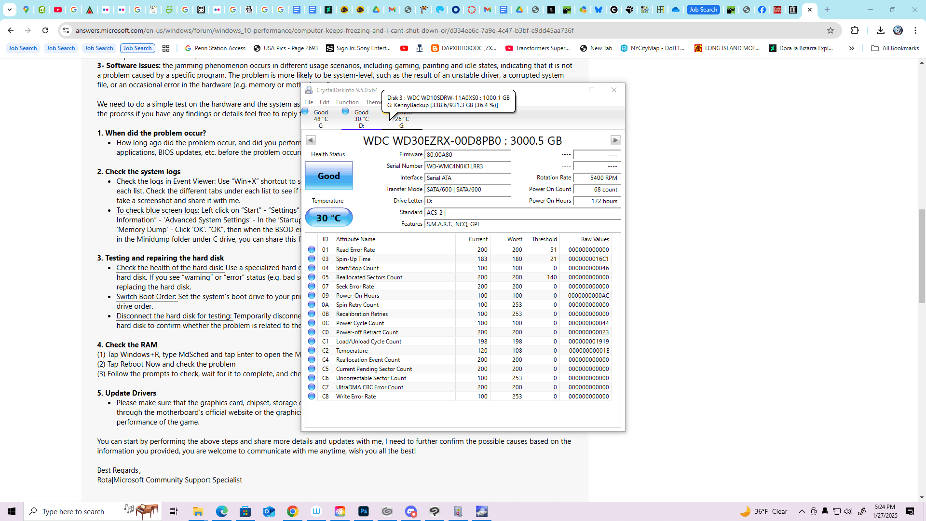This screenshot has height=521, width=926.
Task: Click the Read Error Rate status orb
Action: 312,250
